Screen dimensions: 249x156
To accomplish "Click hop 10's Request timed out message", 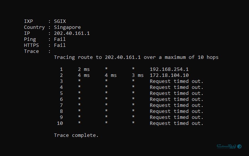I will pos(177,123).
